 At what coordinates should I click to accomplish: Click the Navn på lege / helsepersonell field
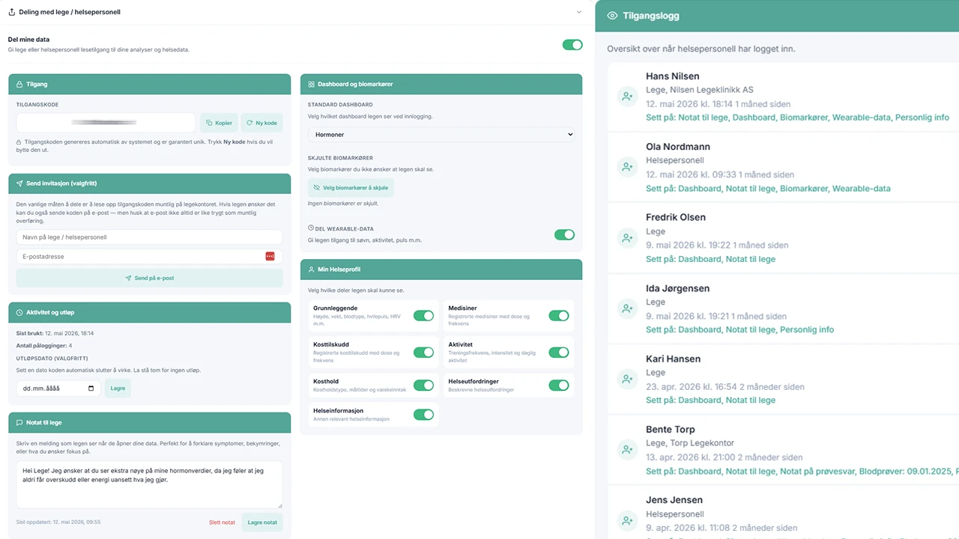[x=150, y=237]
